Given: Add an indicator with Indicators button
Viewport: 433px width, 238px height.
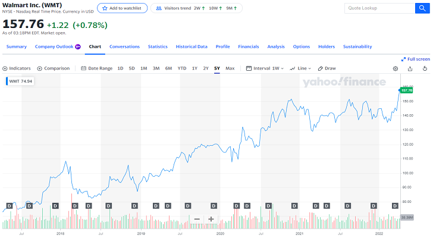Looking at the screenshot, I should click(17, 68).
